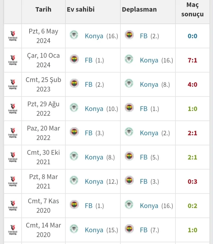
Task: Click the Deplasman column header
Action: pyautogui.click(x=139, y=9)
